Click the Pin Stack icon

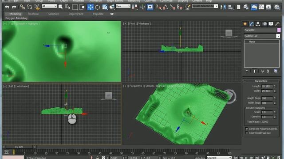click(247, 71)
